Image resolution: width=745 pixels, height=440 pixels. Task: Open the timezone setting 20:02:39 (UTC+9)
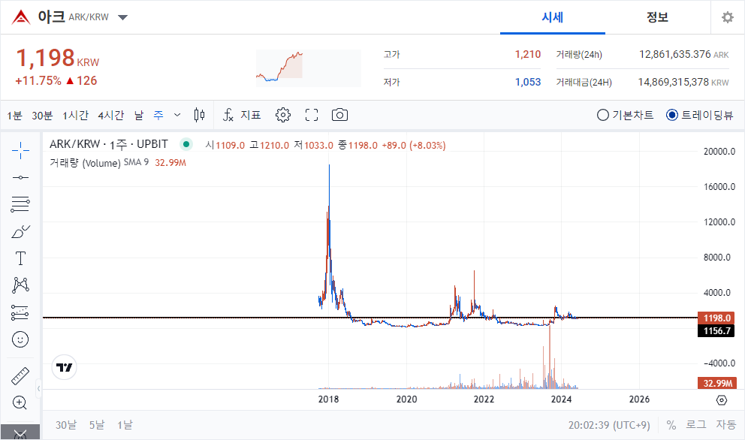click(x=609, y=425)
